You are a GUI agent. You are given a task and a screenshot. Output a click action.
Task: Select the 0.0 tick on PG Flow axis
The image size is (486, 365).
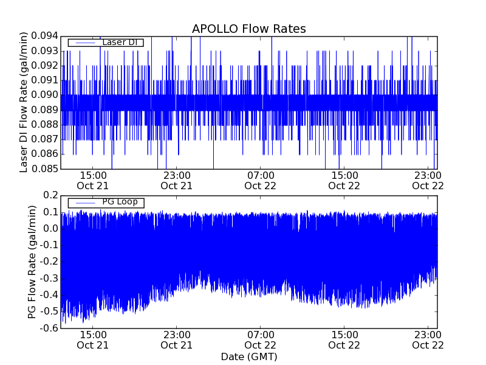click(51, 229)
